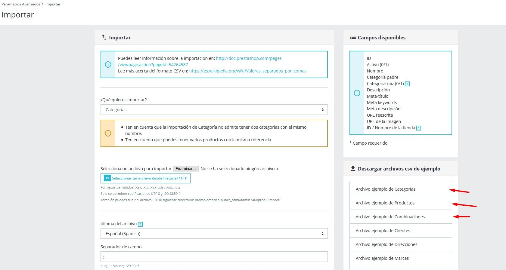Image resolution: width=506 pixels, height=270 pixels.
Task: Click the 'URL de la imagen' field name
Action: click(384, 121)
